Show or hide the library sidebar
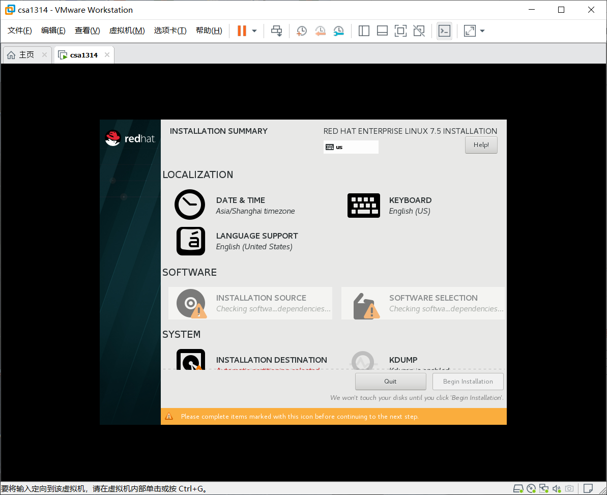This screenshot has width=607, height=495. (364, 31)
